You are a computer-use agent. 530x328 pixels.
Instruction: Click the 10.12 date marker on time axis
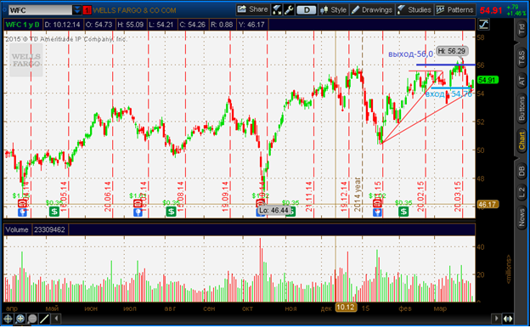pos(346,308)
